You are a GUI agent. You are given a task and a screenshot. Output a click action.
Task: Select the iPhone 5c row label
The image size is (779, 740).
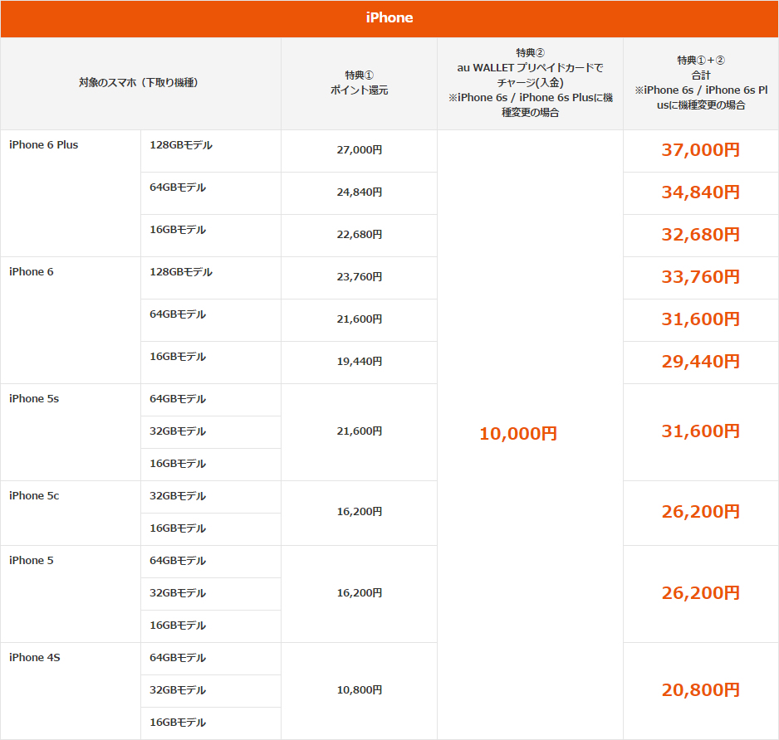34,496
